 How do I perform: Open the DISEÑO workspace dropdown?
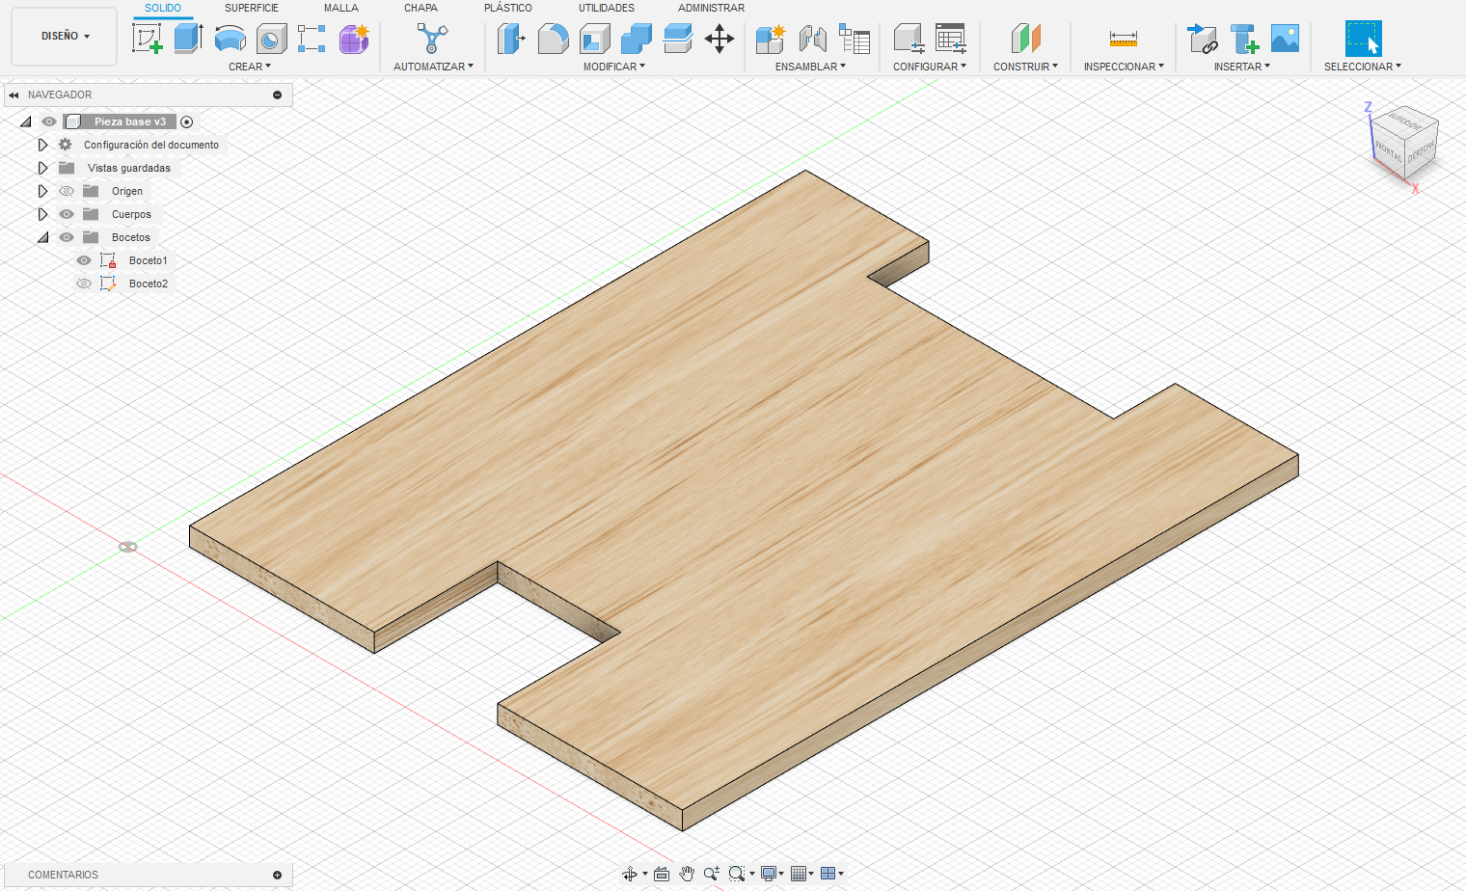(65, 36)
